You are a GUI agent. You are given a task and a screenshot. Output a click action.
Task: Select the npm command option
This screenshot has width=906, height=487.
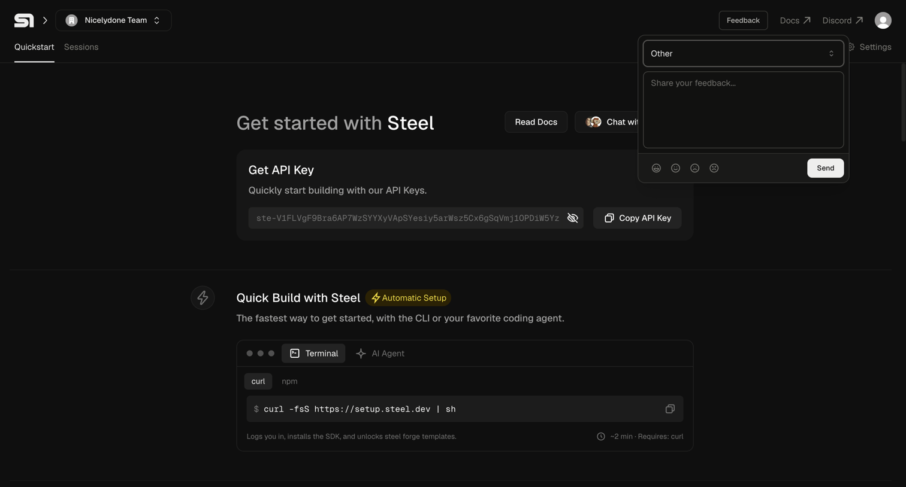pos(289,381)
